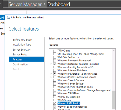Click Windows Defender Features (Installed) text
121x110 pixels.
[x=79, y=64]
